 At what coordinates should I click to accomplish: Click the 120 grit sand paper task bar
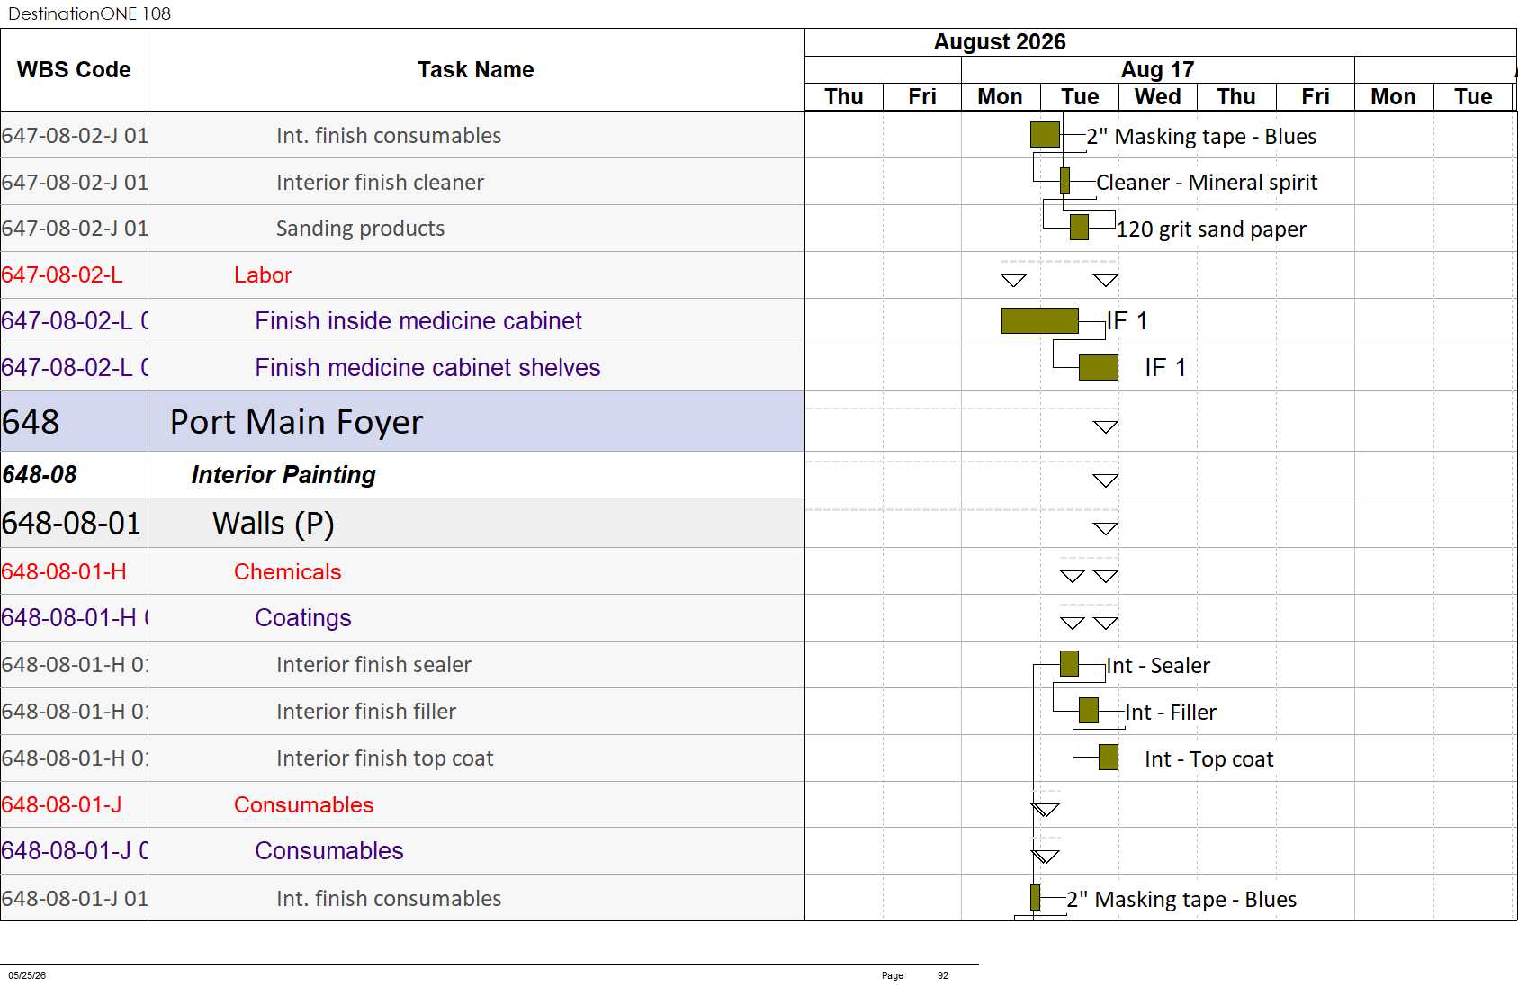click(x=1079, y=228)
